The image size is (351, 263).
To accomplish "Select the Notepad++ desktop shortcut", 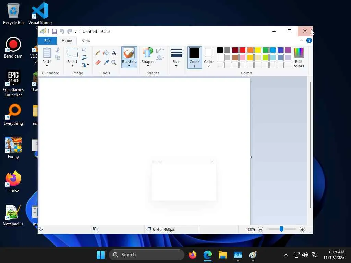I will point(13,215).
